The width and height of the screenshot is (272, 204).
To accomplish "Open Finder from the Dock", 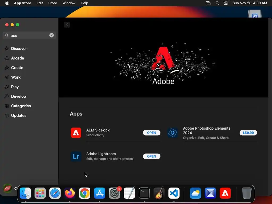I will tap(25, 193).
